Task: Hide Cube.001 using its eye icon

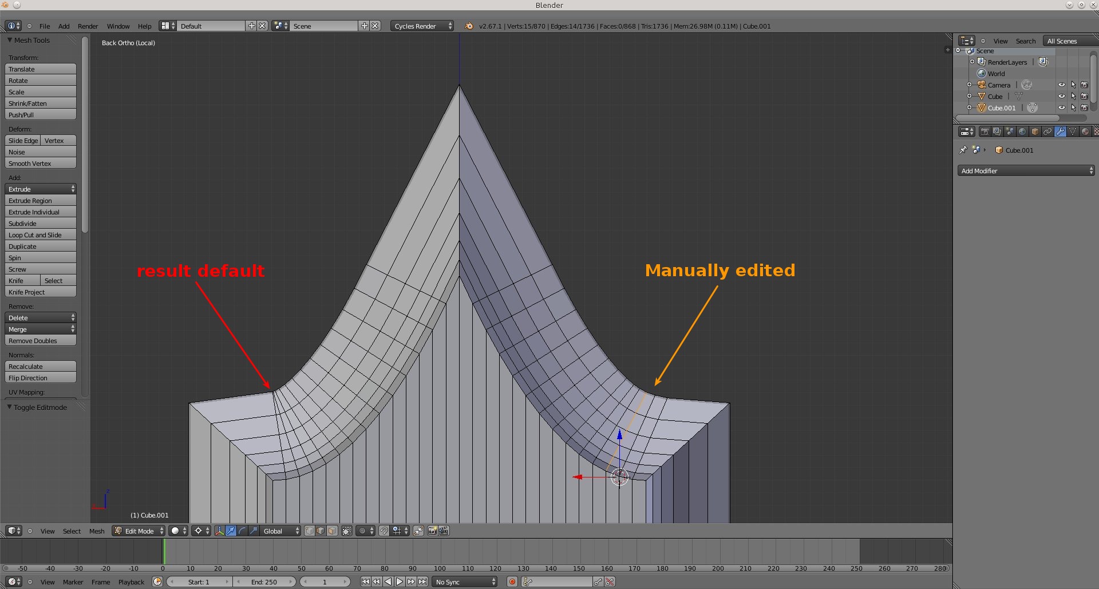Action: coord(1061,108)
